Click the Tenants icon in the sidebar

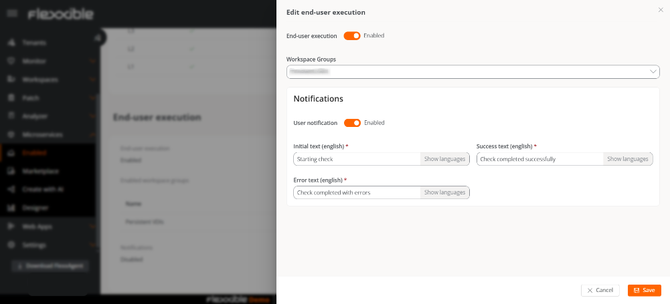[x=11, y=43]
